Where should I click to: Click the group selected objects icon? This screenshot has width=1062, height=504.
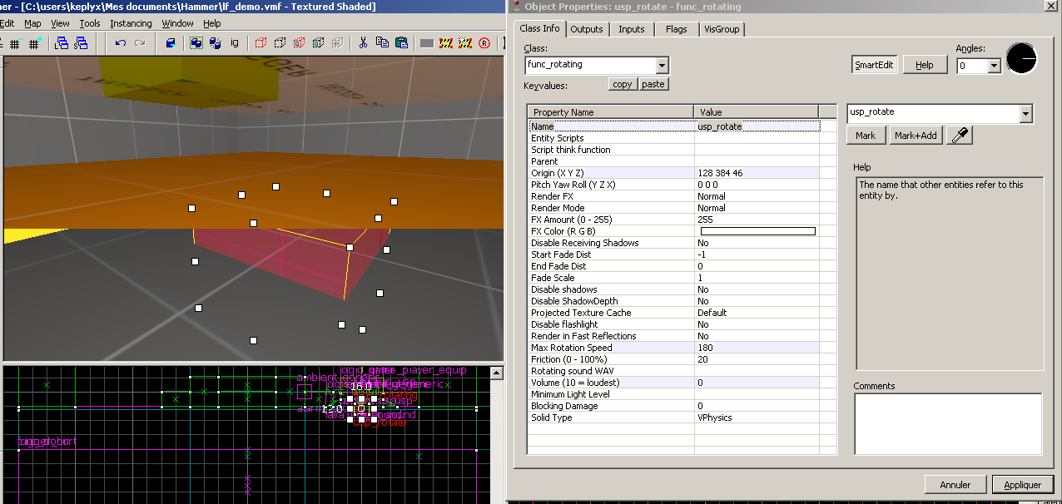pyautogui.click(x=196, y=43)
